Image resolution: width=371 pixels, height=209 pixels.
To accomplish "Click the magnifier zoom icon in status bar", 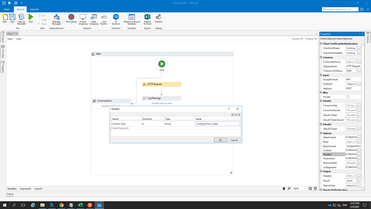I will pyautogui.click(x=289, y=189).
